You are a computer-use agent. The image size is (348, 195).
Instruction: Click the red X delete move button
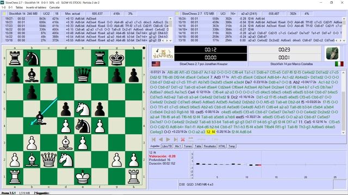(183, 140)
